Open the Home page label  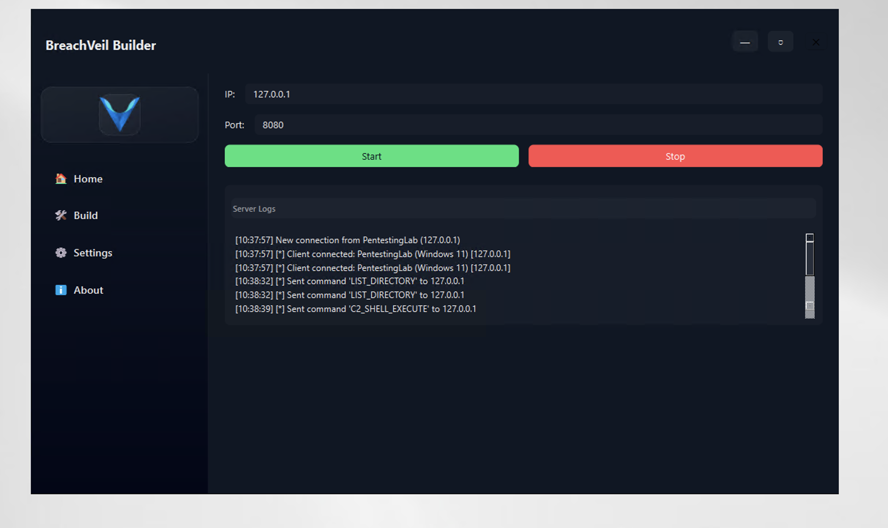[x=88, y=179]
